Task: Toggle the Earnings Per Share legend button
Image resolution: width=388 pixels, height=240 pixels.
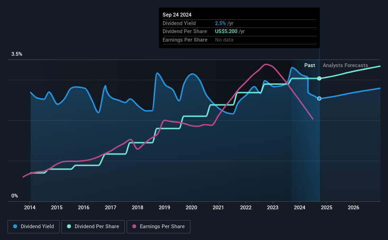Action: tap(159, 227)
